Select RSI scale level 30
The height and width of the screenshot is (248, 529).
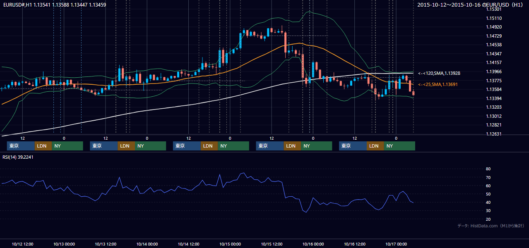click(488, 211)
